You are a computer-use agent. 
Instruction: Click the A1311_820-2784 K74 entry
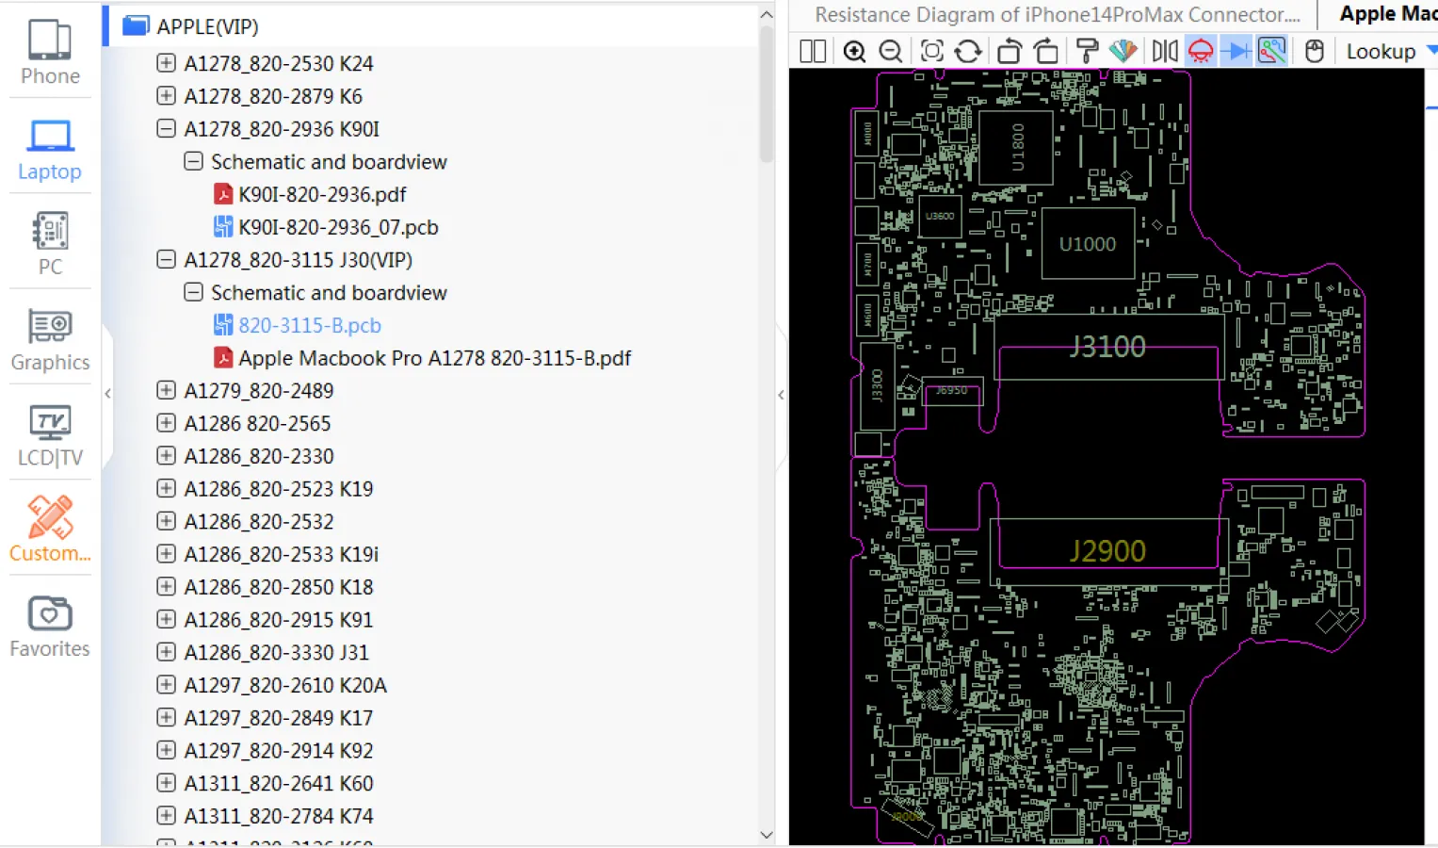pos(279,816)
